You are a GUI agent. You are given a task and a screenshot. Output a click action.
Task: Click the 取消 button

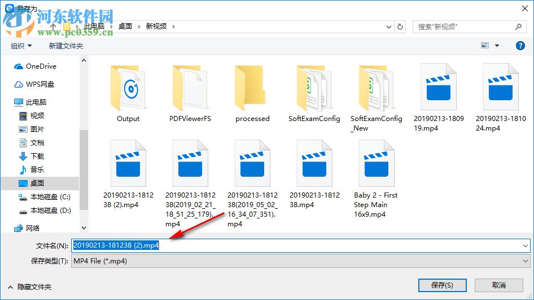point(499,285)
